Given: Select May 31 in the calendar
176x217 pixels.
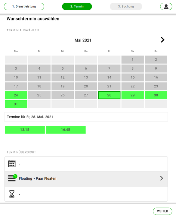Looking at the screenshot, I should click(x=16, y=104).
